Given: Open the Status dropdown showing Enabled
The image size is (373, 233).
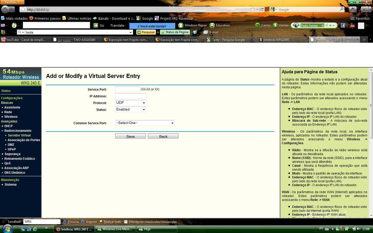Looking at the screenshot, I should (131, 109).
